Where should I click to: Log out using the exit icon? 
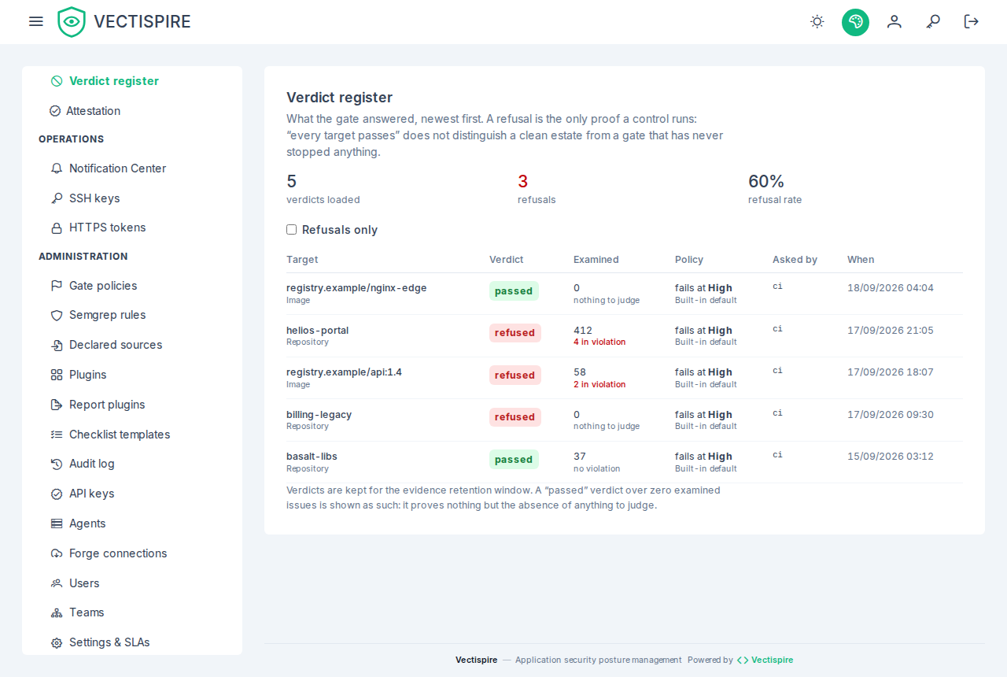[972, 21]
